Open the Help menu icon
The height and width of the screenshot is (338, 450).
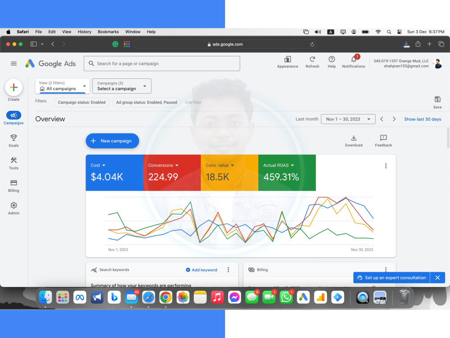[x=332, y=62]
